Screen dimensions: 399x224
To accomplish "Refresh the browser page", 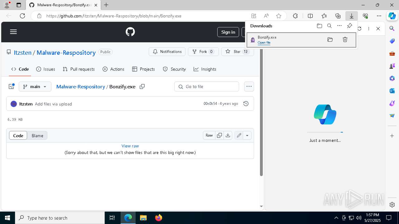I will click(22, 16).
